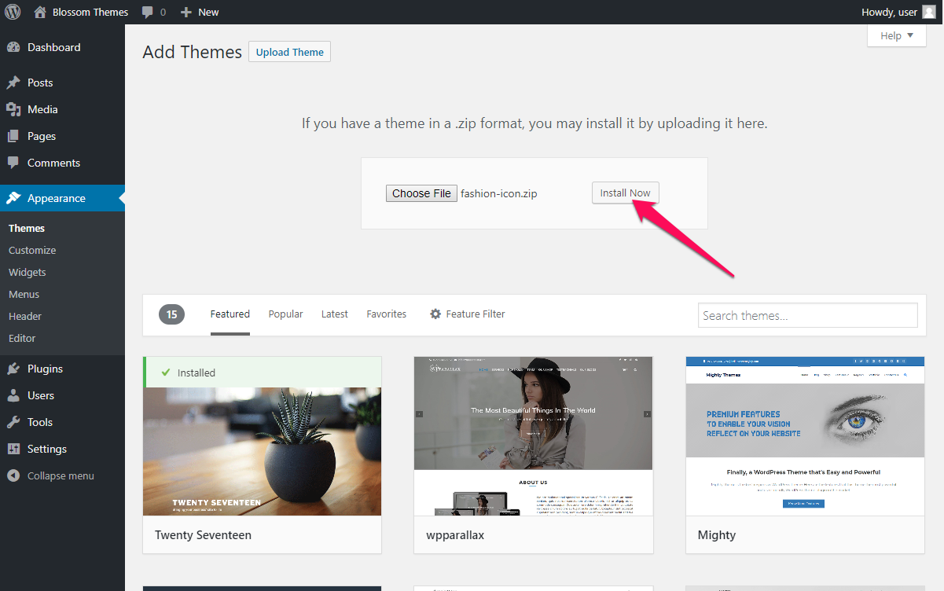Screen dimensions: 944x591
Task: Switch to the Featured tab
Action: click(x=230, y=314)
